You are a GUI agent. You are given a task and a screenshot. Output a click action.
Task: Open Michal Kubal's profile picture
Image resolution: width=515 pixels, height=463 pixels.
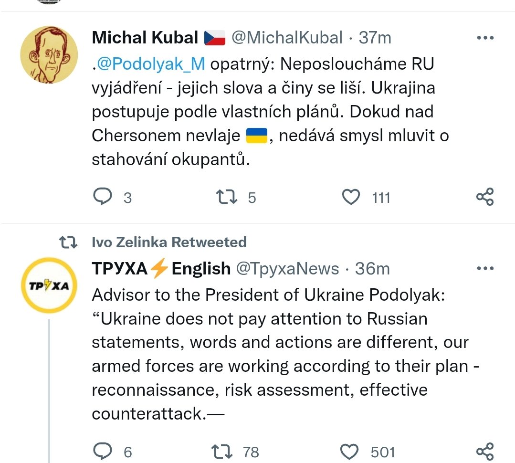49,54
